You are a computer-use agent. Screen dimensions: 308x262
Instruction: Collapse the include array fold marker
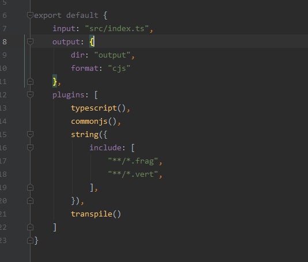tap(30, 147)
